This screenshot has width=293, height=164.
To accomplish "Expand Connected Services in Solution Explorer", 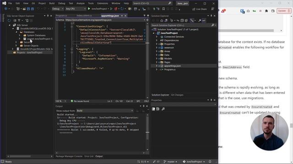I will (157, 37).
